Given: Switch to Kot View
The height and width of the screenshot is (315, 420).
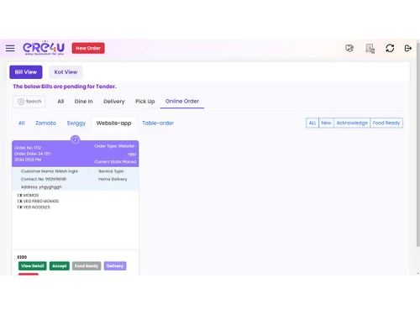Looking at the screenshot, I should pos(66,72).
